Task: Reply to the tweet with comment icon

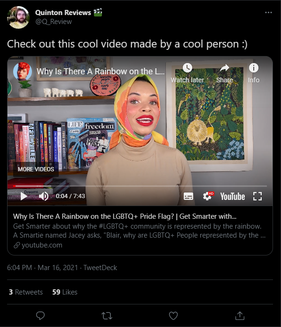Action: click(x=40, y=316)
